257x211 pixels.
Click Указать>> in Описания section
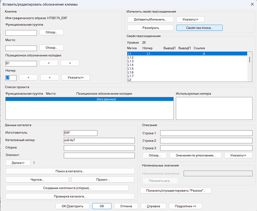pyautogui.click(x=238, y=155)
